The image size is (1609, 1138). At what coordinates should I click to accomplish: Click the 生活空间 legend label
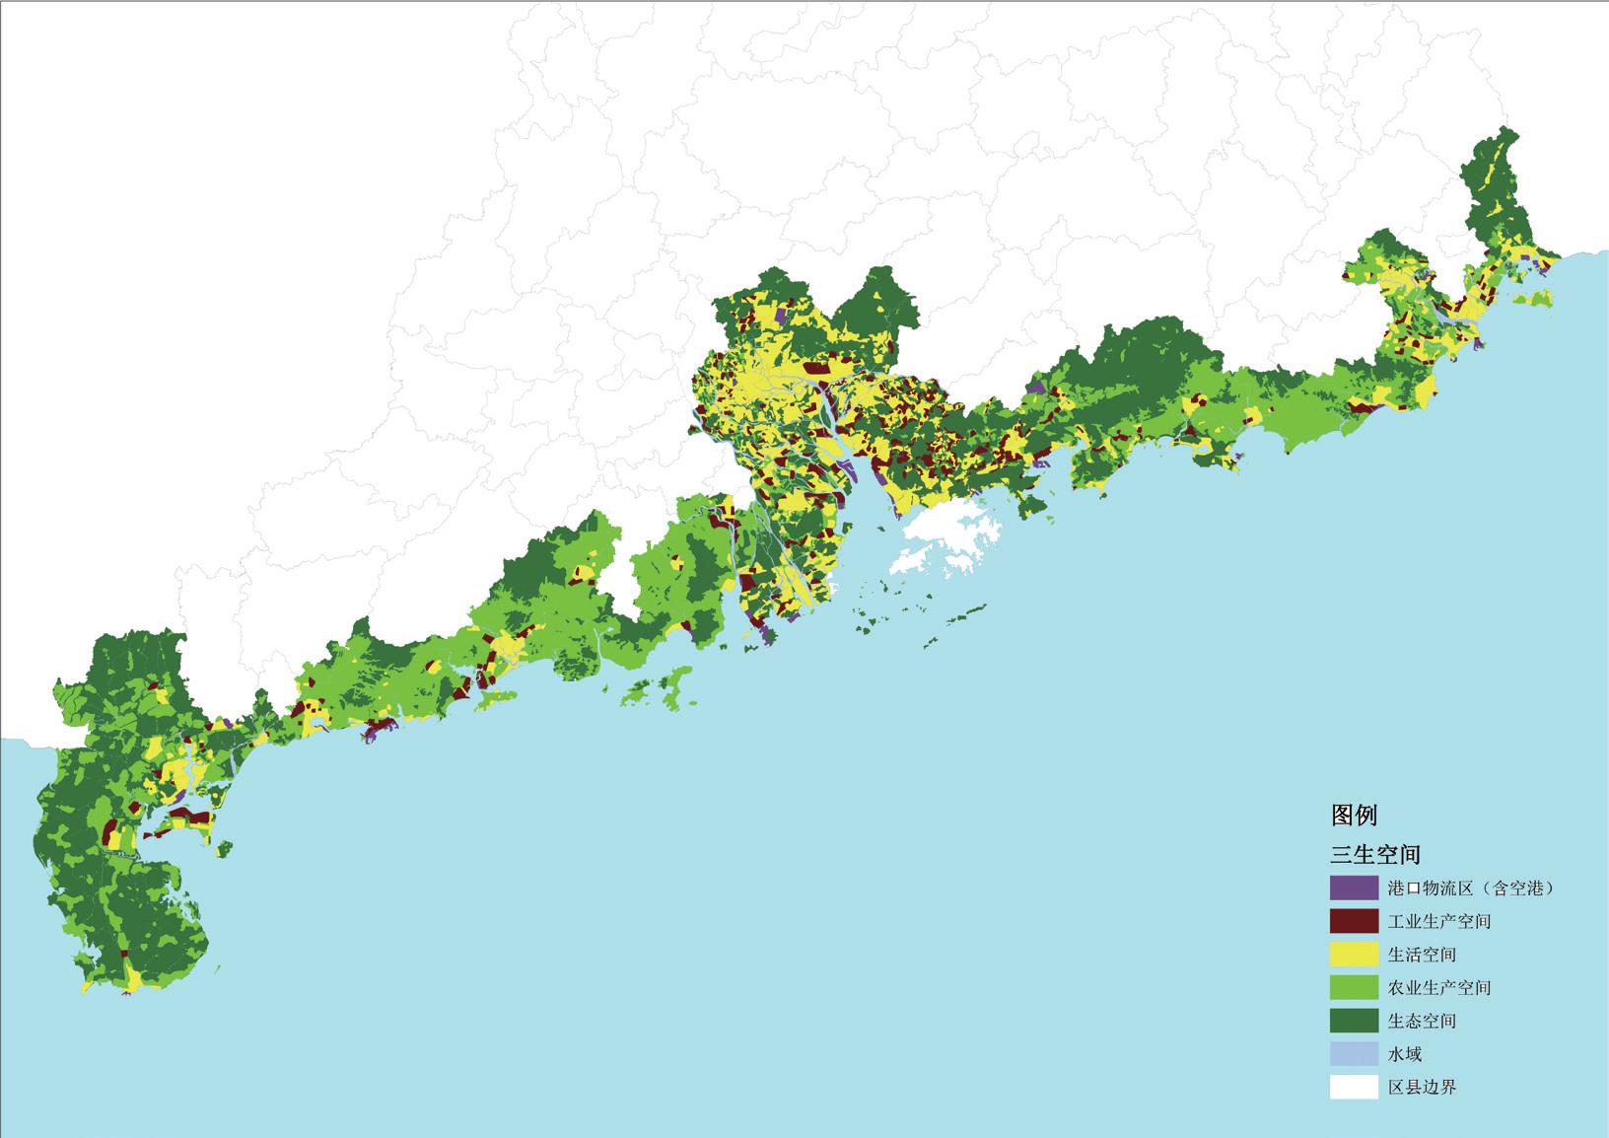point(1422,955)
